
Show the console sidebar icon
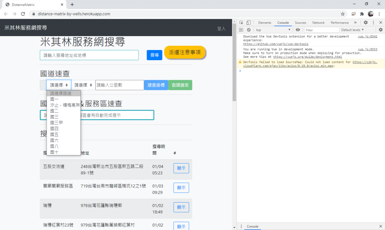click(241, 30)
